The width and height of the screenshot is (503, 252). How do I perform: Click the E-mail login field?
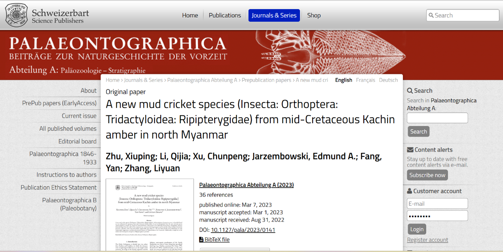[x=437, y=203]
